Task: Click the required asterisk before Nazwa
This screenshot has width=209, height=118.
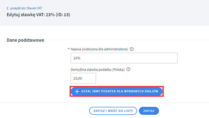Action: [x=69, y=49]
